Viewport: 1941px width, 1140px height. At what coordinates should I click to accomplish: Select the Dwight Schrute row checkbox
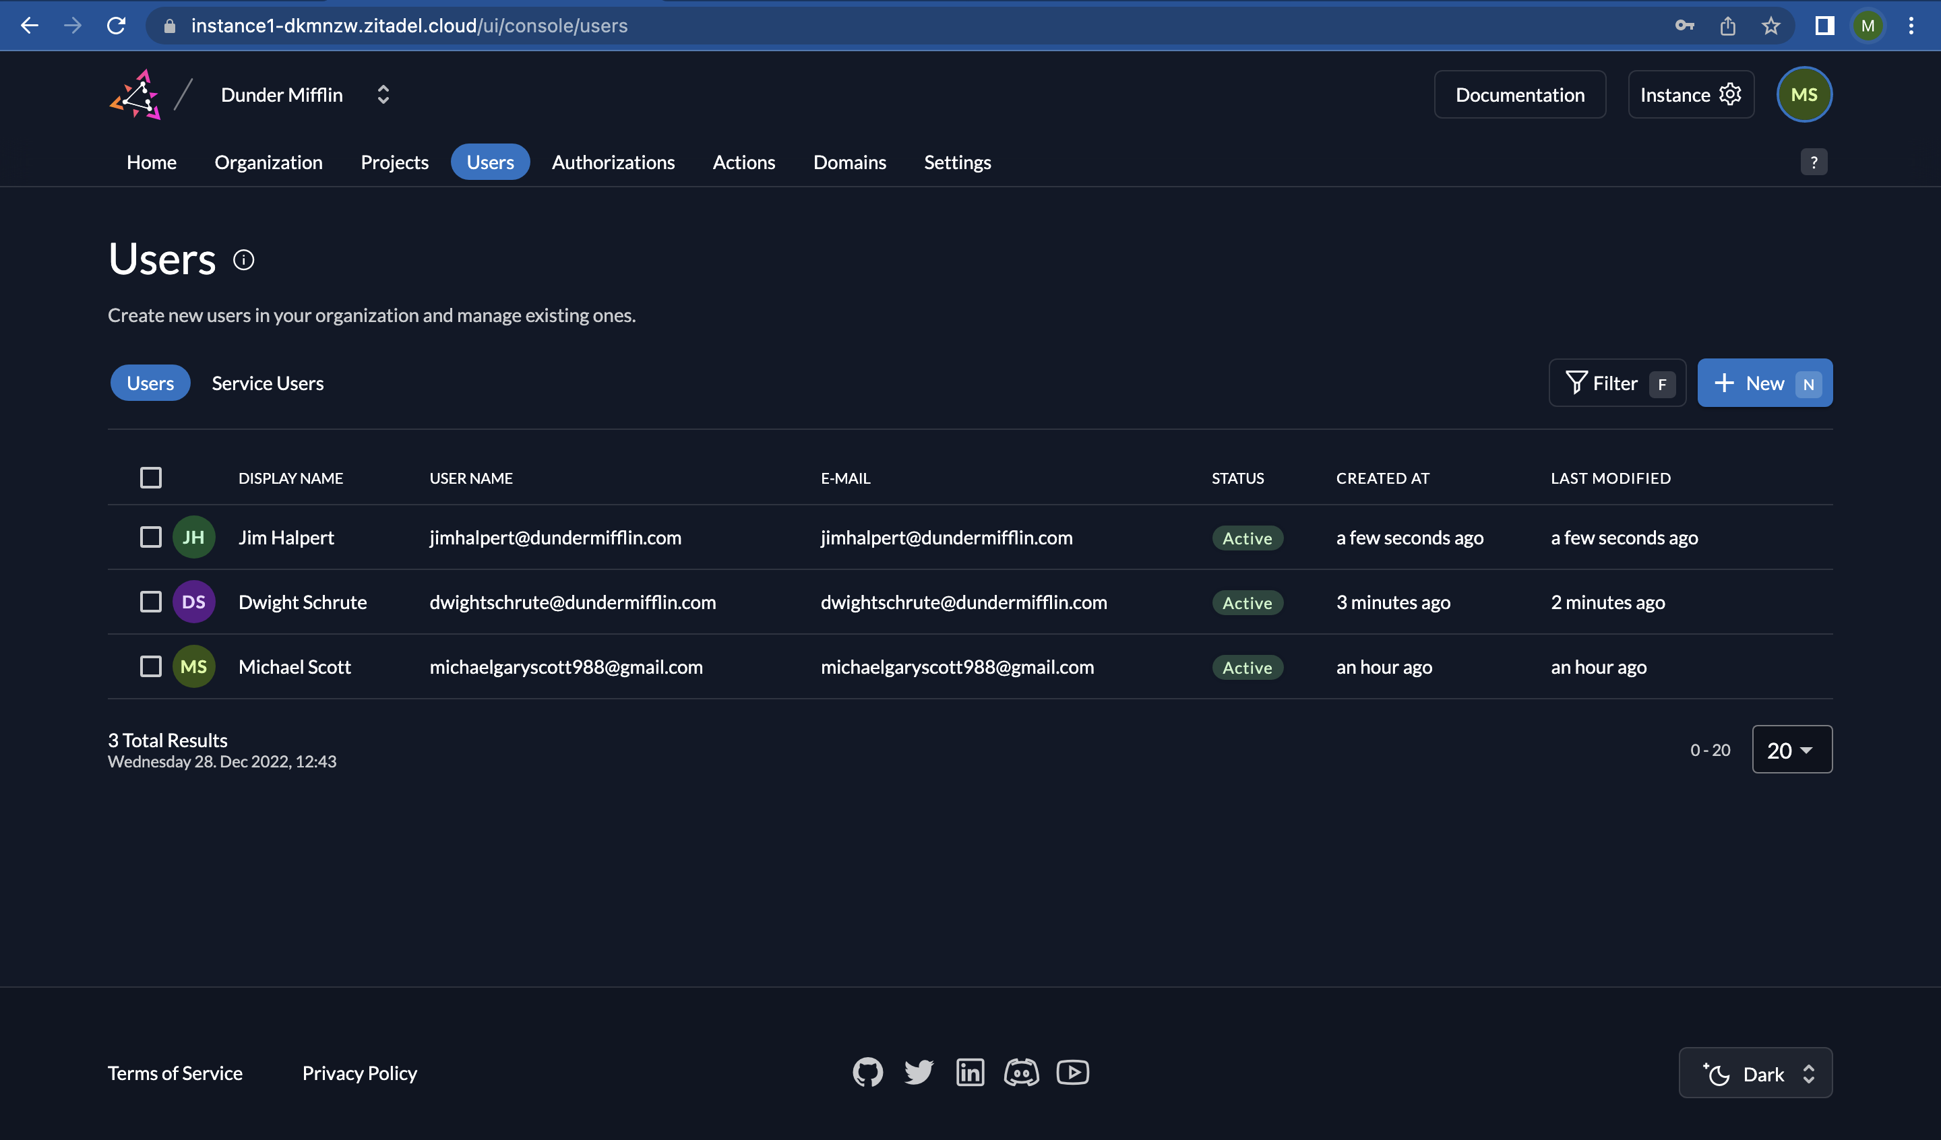(151, 602)
